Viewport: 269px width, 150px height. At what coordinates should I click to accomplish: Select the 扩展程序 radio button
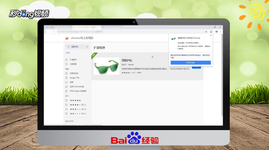(66, 60)
